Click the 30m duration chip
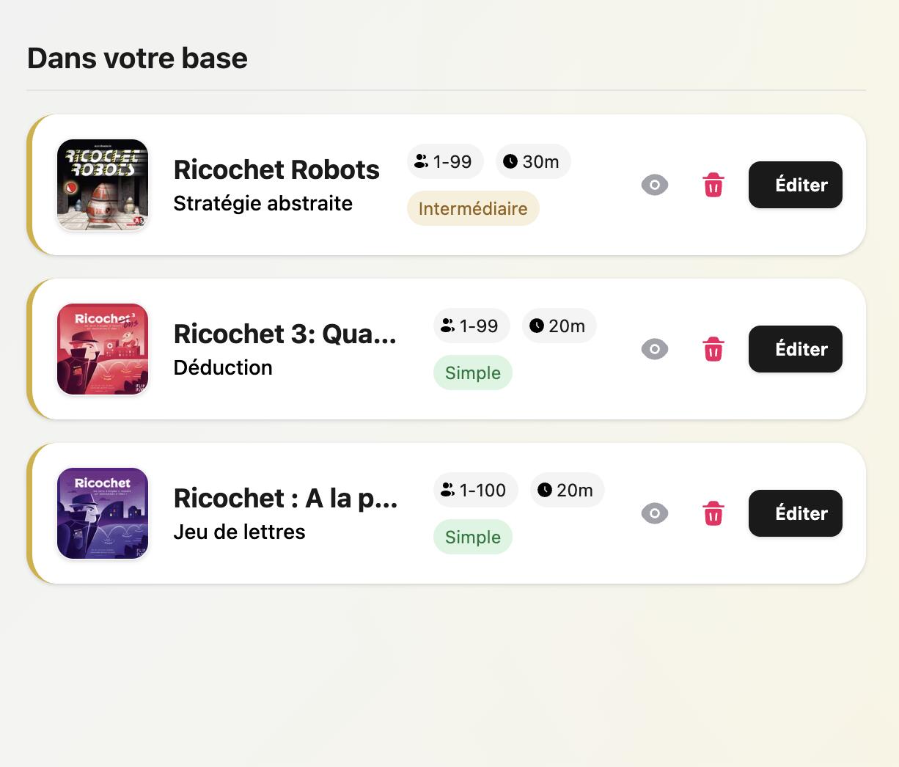 click(x=533, y=162)
